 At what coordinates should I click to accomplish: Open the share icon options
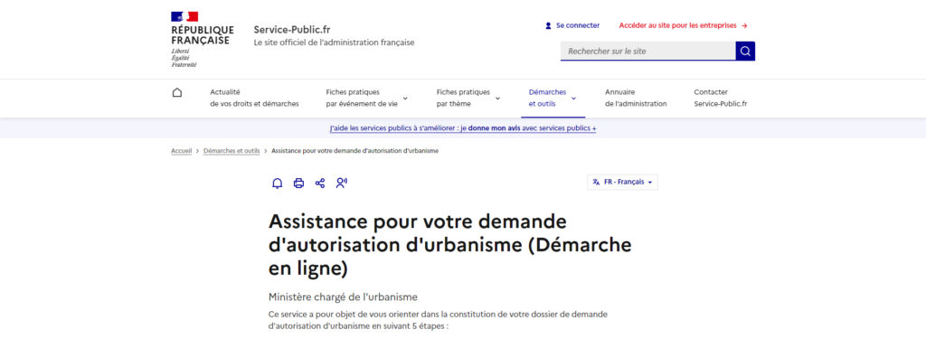click(x=320, y=184)
